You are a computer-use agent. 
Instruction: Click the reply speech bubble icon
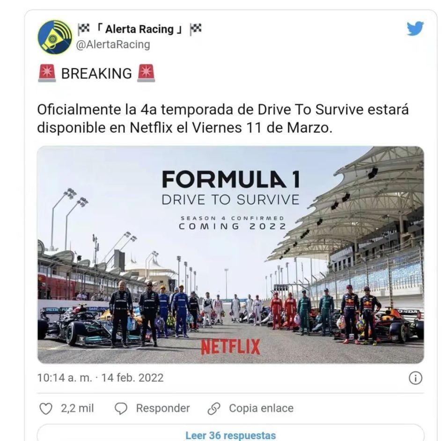pos(121,408)
